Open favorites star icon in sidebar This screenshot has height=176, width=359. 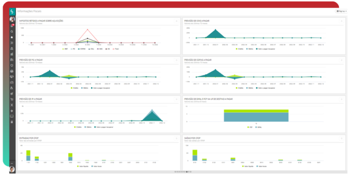(12, 37)
